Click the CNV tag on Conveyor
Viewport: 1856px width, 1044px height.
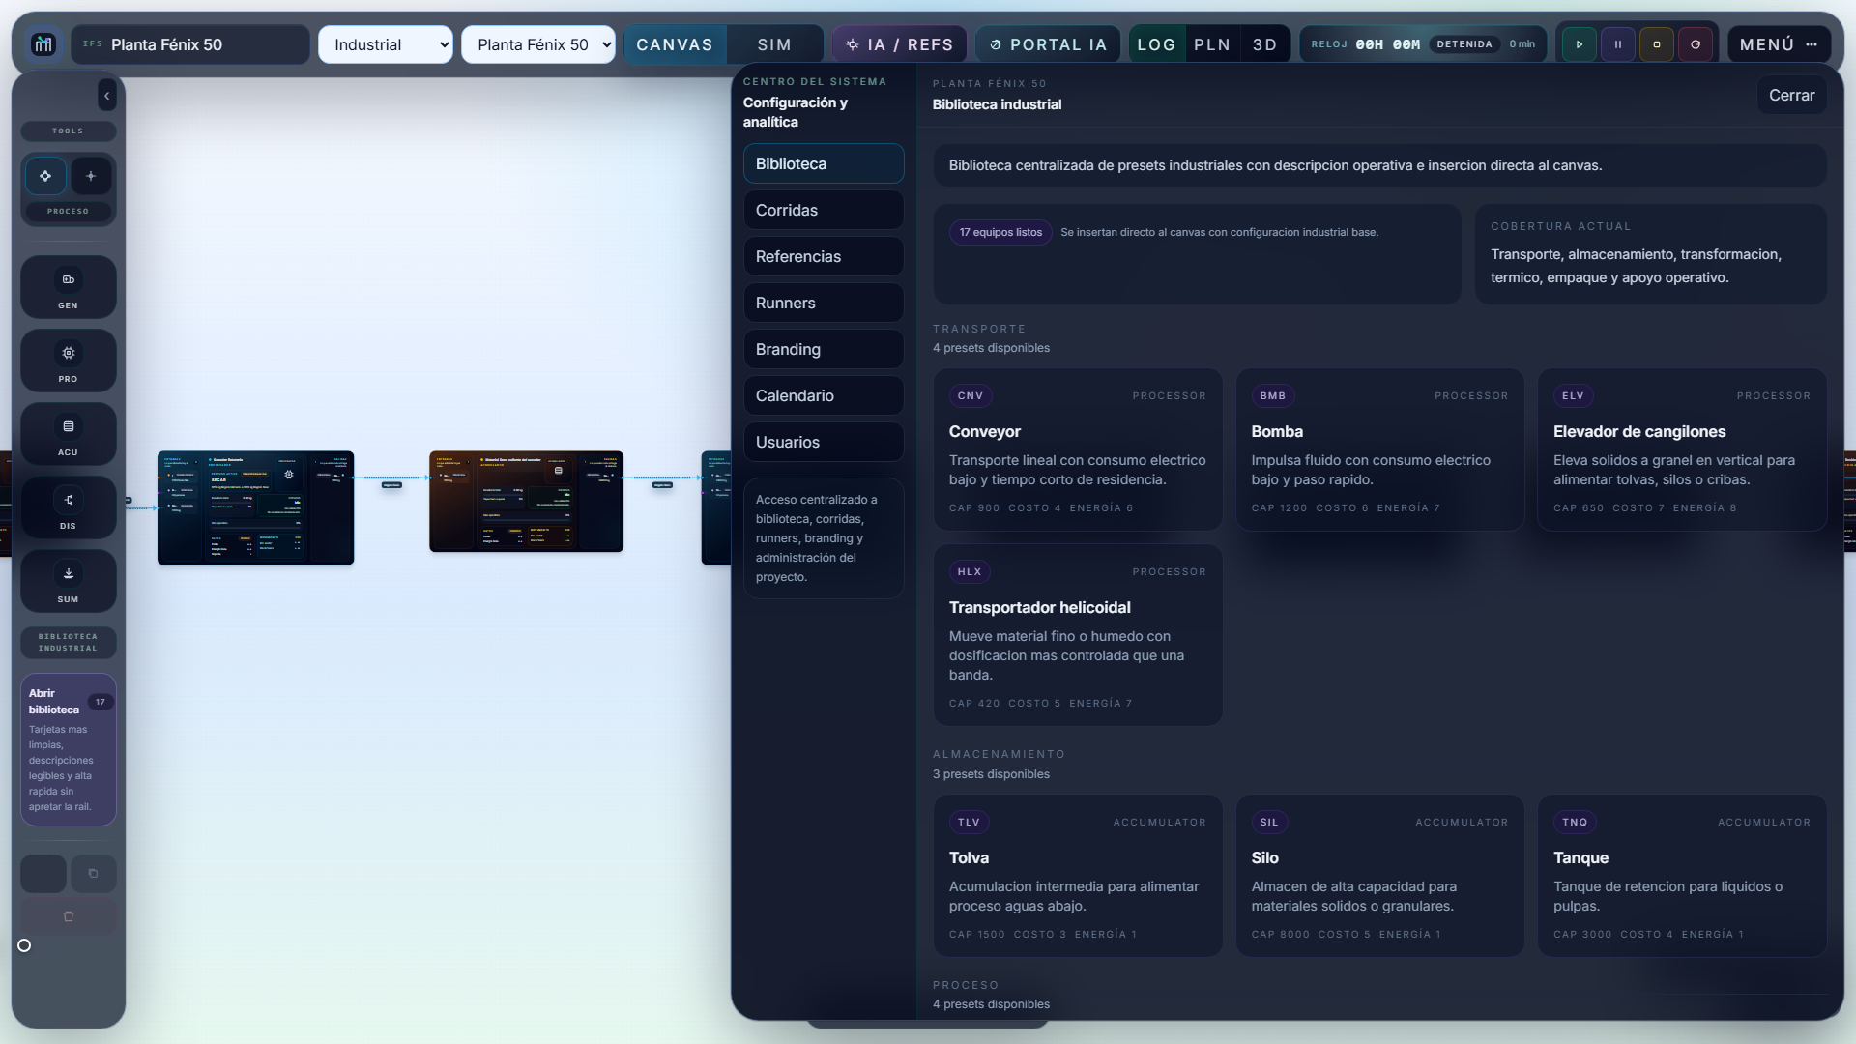tap(971, 395)
